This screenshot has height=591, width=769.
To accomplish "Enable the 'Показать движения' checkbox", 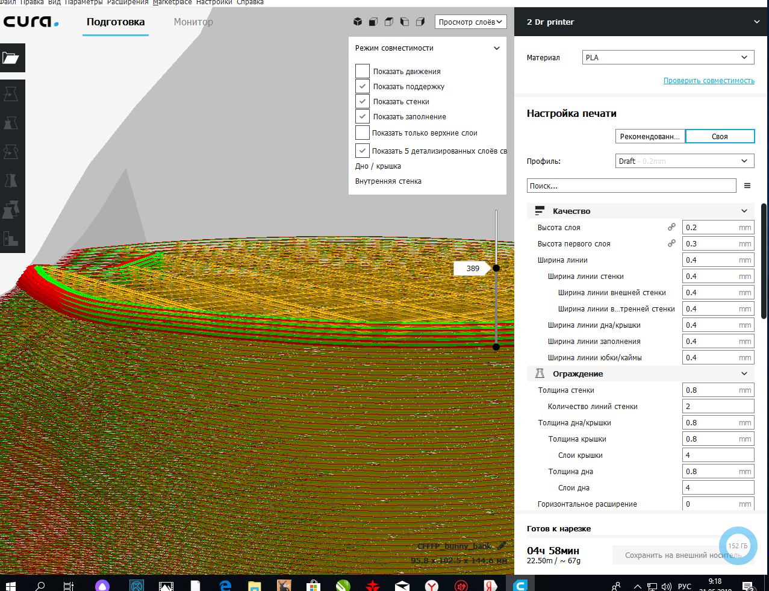I will 363,71.
